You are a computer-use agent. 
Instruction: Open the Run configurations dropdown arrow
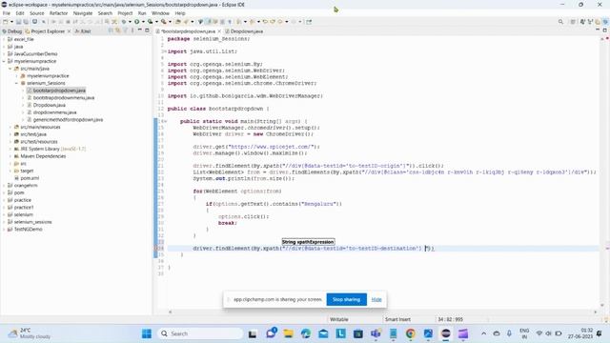click(143, 22)
